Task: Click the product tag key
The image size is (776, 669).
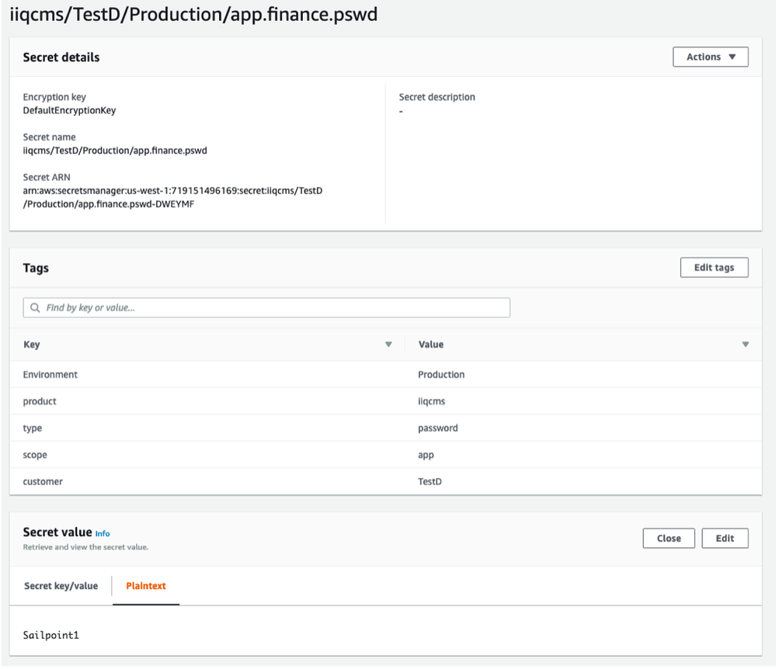Action: click(x=40, y=401)
